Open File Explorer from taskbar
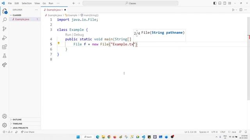The height and width of the screenshot is (140, 250). 103,137
